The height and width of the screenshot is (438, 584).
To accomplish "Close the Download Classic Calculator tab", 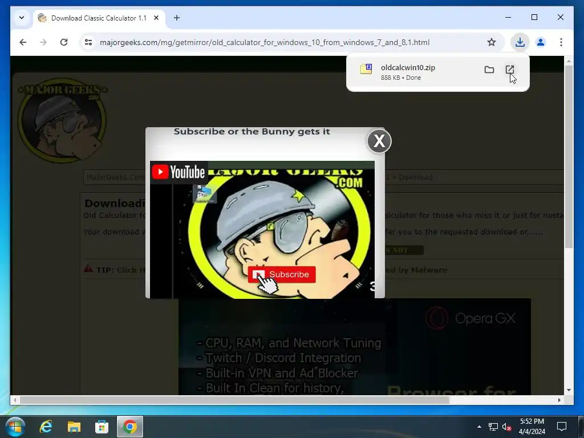I will (x=156, y=18).
